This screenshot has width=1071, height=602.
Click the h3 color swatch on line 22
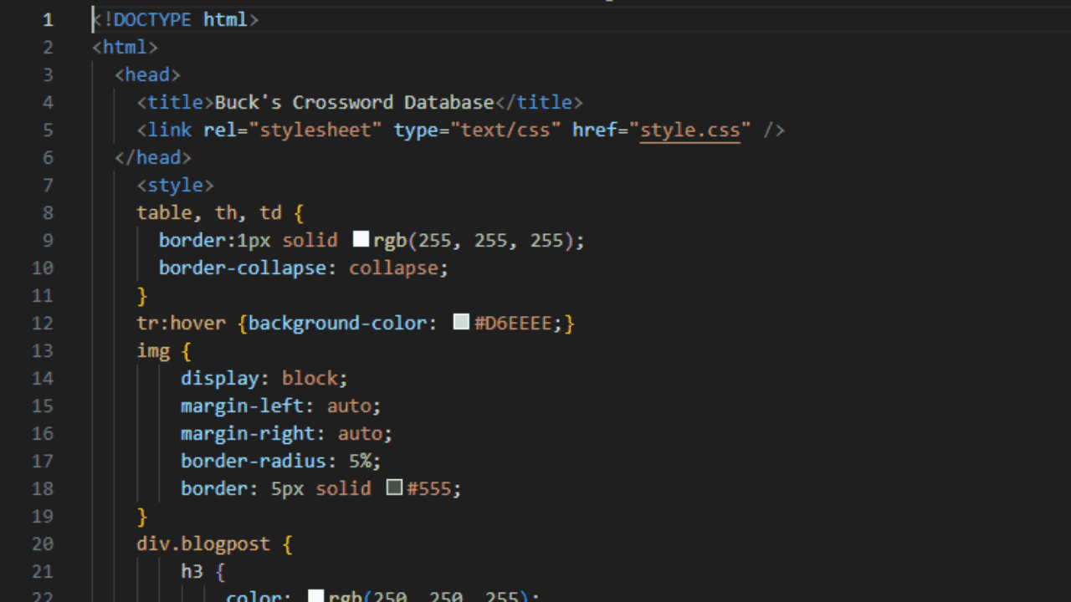coord(315,596)
